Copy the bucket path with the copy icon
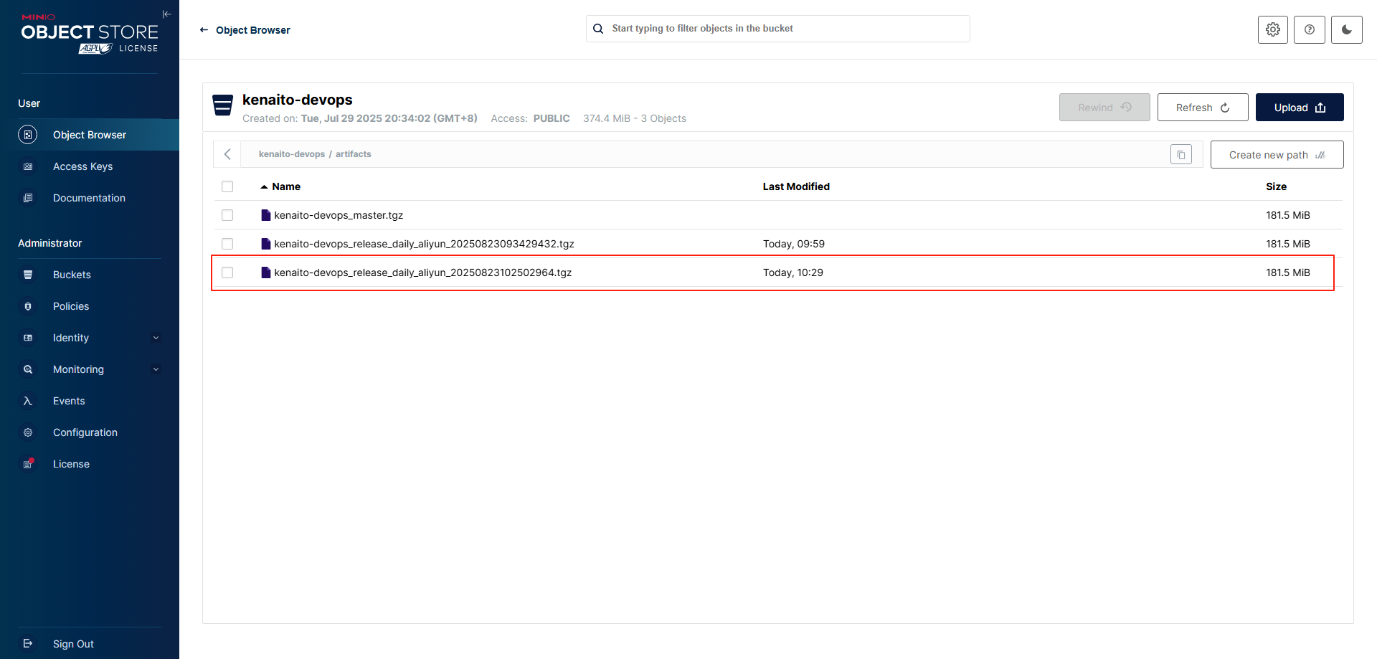The width and height of the screenshot is (1377, 659). (x=1180, y=154)
